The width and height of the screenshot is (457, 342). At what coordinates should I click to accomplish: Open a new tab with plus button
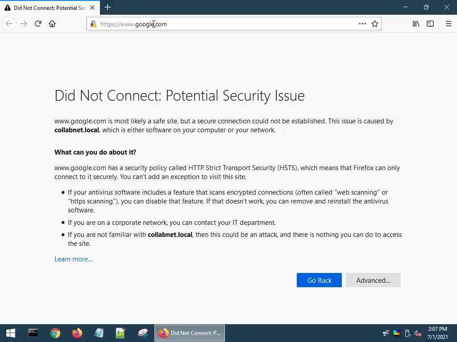coord(108,7)
